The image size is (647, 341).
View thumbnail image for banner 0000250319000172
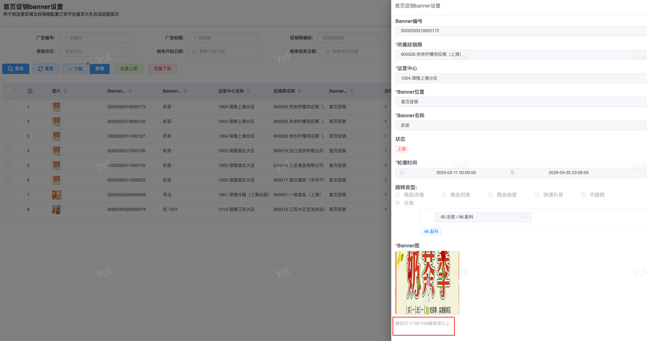56,107
